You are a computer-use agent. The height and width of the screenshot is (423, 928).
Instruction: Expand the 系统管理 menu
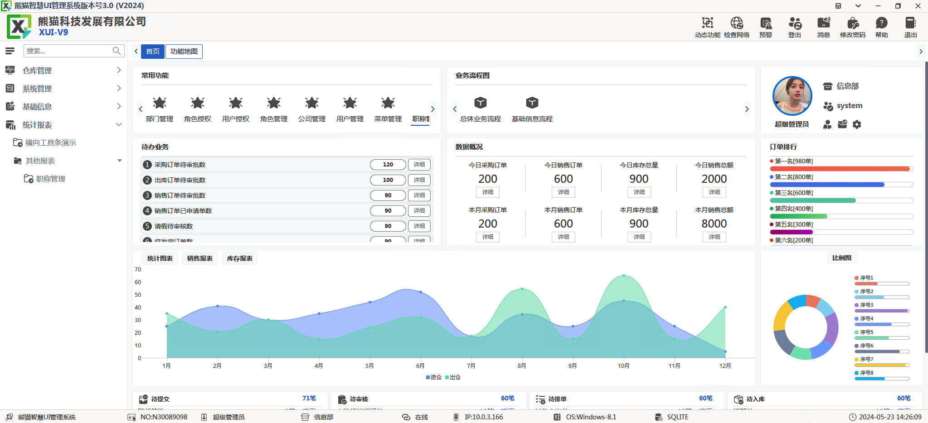click(x=63, y=89)
